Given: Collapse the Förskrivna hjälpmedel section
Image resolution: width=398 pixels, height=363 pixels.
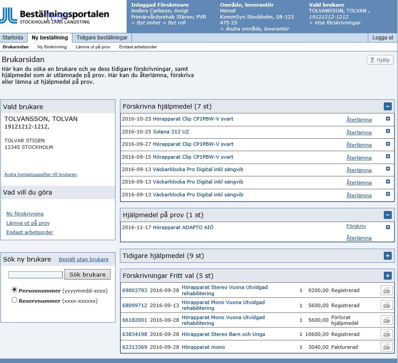Looking at the screenshot, I should pyautogui.click(x=388, y=106).
